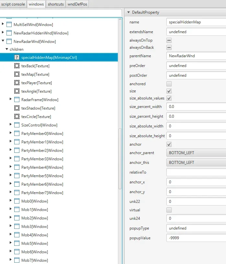Viewport: 226px width, 264px height.
Task: Expand the SizeControl tree node
Action: click(11, 124)
